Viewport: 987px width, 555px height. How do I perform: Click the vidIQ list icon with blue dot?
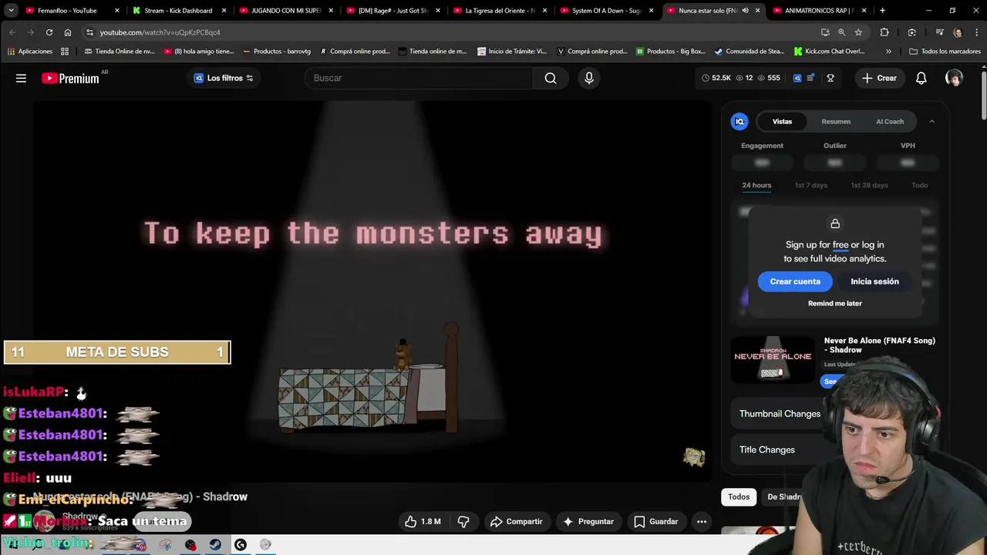[810, 78]
